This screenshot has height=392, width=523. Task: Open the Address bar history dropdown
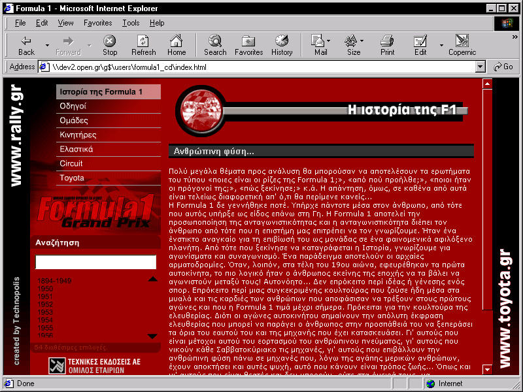coord(480,67)
